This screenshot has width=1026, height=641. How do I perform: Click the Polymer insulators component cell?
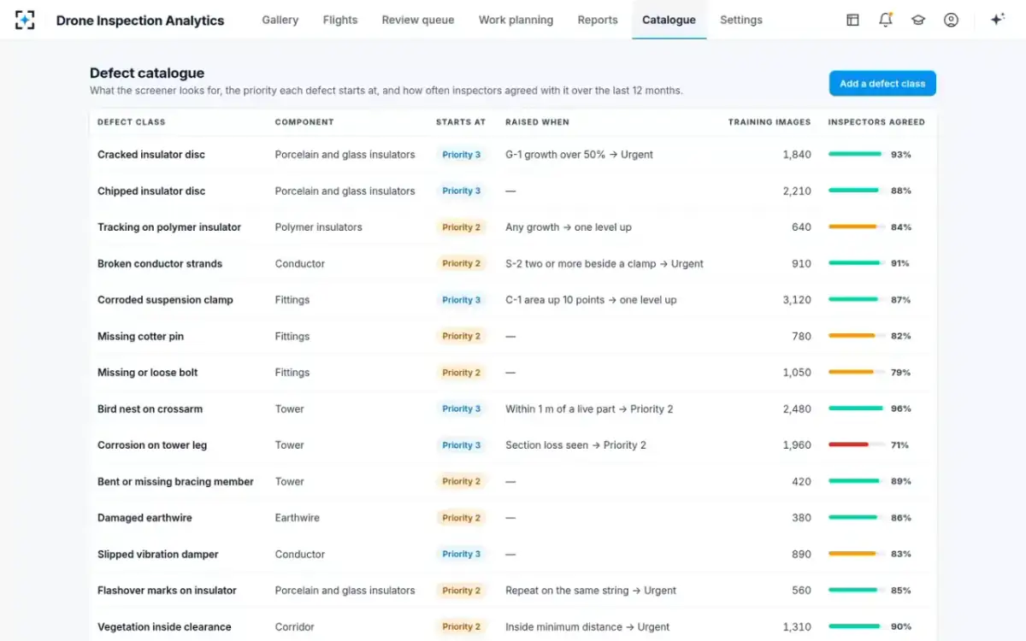click(x=319, y=227)
